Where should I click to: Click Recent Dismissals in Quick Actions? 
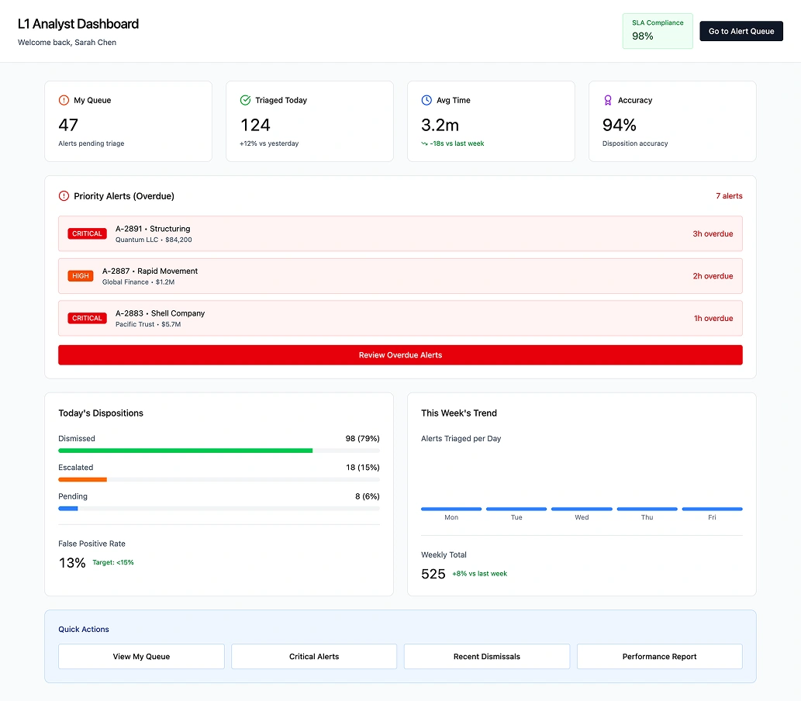coord(486,656)
